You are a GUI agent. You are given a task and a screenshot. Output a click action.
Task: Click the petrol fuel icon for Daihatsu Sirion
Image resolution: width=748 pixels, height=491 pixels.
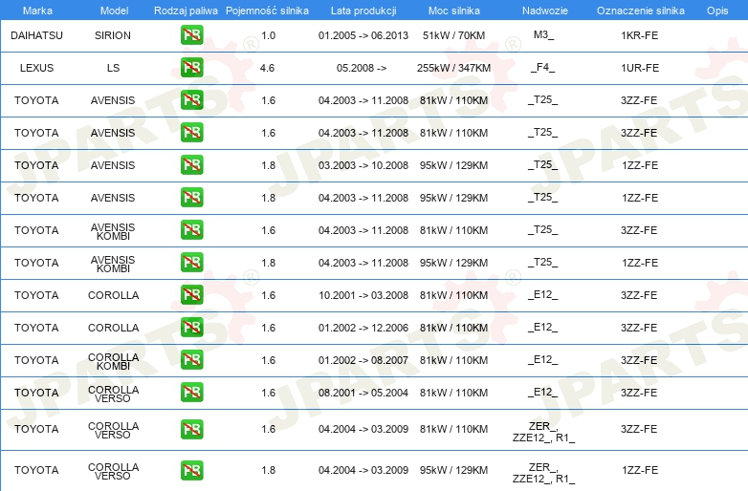pos(191,35)
